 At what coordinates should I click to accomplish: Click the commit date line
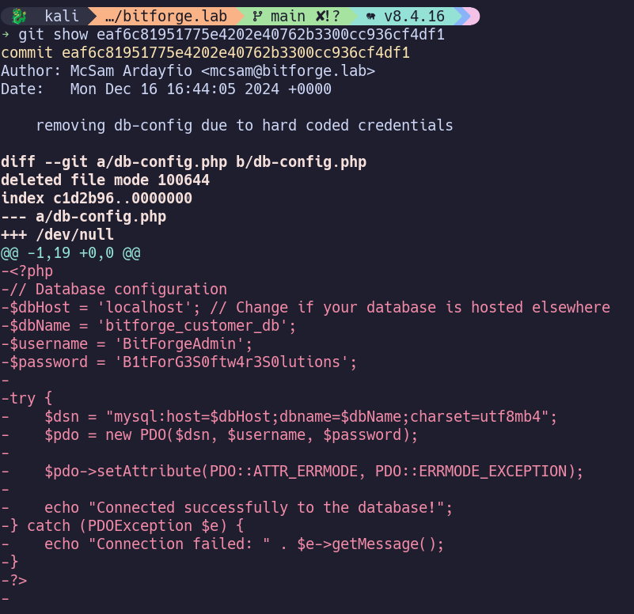click(165, 89)
